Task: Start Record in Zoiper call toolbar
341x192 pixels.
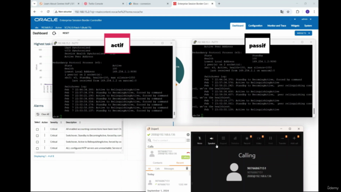Action: tap(247, 140)
